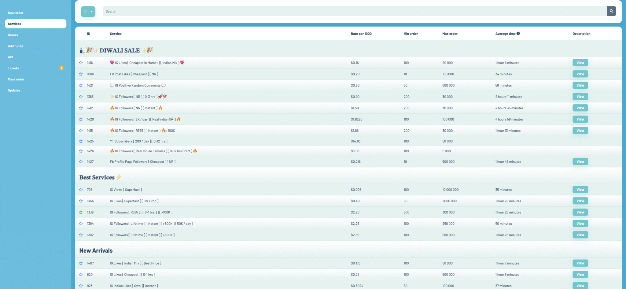Image resolution: width=626 pixels, height=289 pixels.
Task: Click the Average time info icon
Action: [518, 34]
